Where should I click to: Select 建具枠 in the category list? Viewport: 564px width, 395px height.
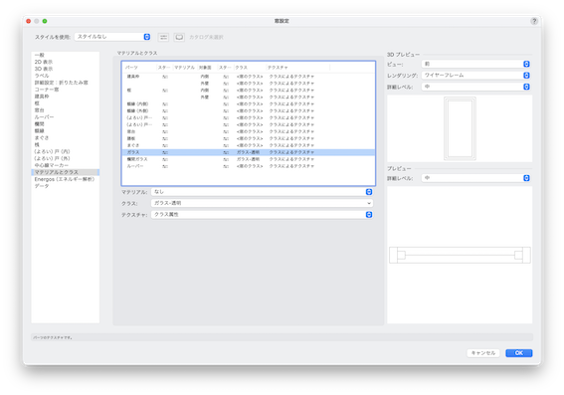(x=65, y=97)
